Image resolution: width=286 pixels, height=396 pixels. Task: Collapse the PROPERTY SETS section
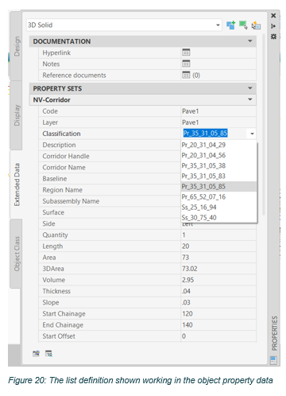pyautogui.click(x=250, y=88)
